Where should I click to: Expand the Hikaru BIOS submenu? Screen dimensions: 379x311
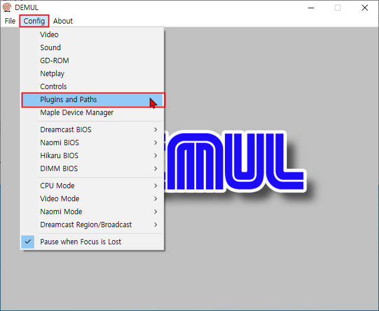tap(92, 156)
